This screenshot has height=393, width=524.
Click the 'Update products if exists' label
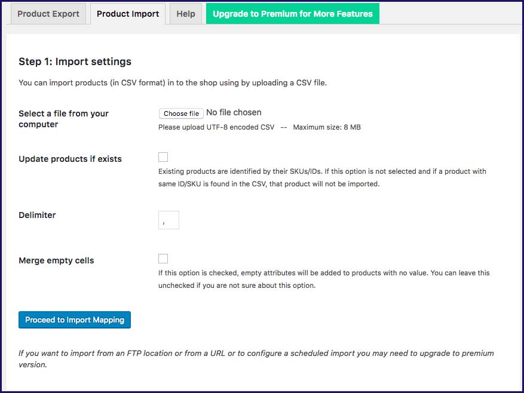click(x=70, y=159)
